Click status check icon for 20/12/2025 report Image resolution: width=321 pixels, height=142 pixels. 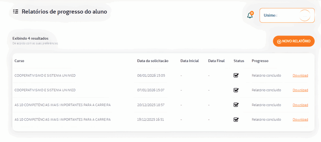pyautogui.click(x=236, y=105)
